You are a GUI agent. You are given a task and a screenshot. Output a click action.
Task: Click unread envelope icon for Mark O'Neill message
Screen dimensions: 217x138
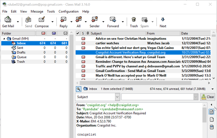(x=83, y=76)
